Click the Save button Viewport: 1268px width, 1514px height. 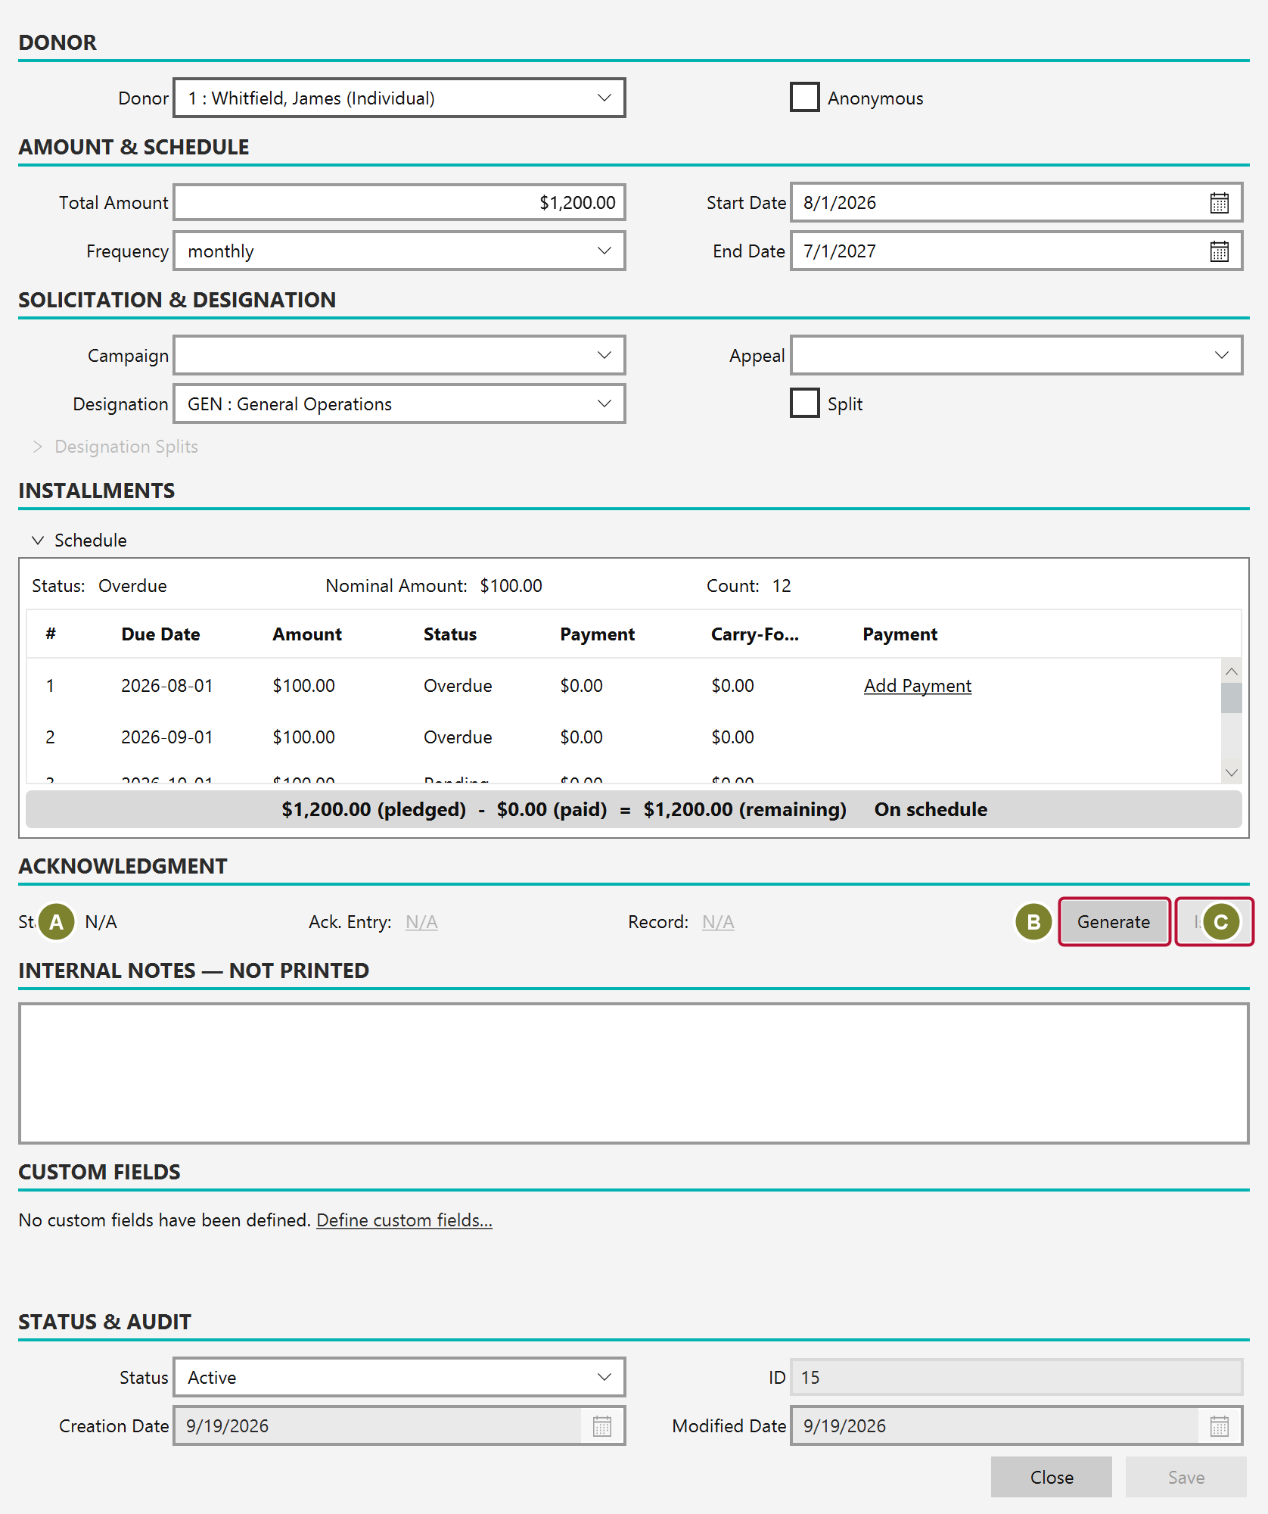pyautogui.click(x=1186, y=1477)
